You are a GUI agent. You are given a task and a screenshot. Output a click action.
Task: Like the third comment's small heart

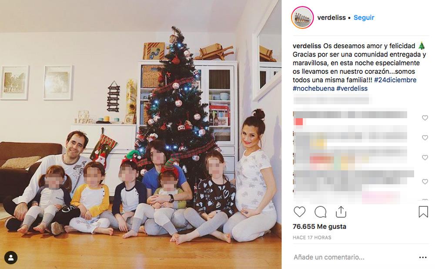tap(425, 157)
